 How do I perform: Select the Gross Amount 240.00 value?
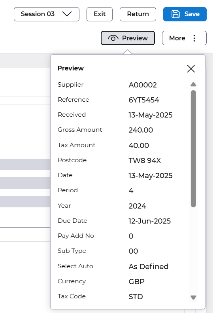[x=141, y=130]
